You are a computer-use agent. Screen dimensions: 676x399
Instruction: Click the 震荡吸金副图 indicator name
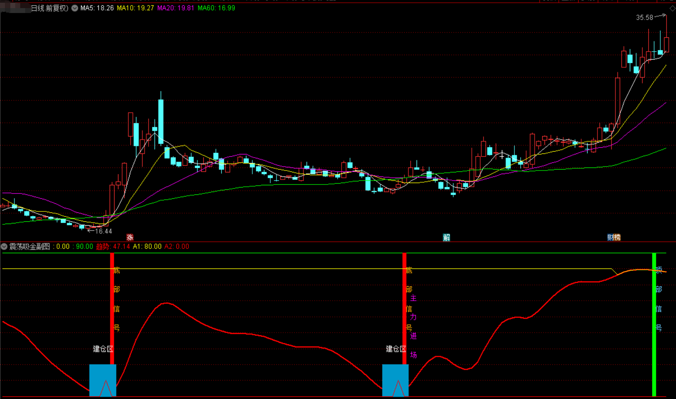pyautogui.click(x=30, y=246)
